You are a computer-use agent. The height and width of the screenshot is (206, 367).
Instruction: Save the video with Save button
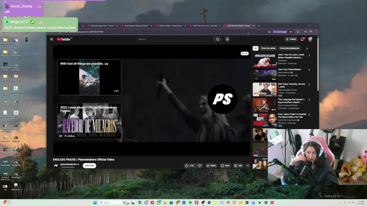[x=225, y=165]
